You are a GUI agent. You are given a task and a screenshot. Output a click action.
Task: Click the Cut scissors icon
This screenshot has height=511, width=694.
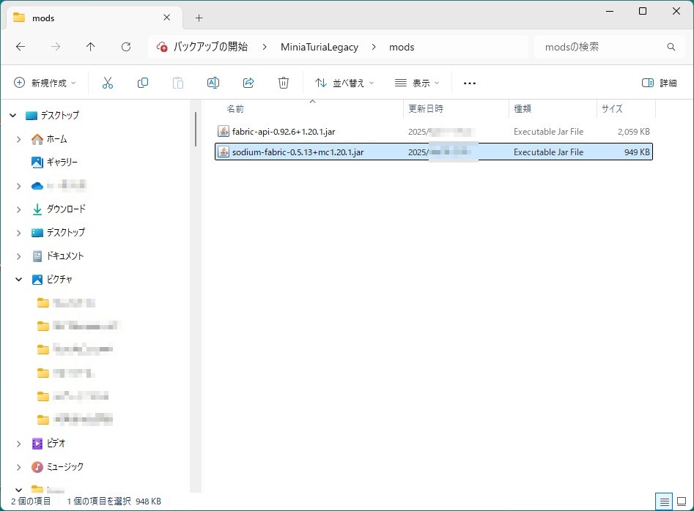click(108, 83)
